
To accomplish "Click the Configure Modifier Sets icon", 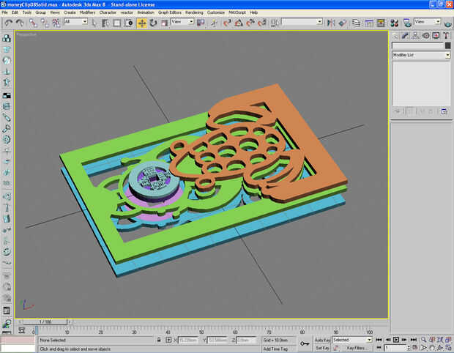I will tap(444, 111).
